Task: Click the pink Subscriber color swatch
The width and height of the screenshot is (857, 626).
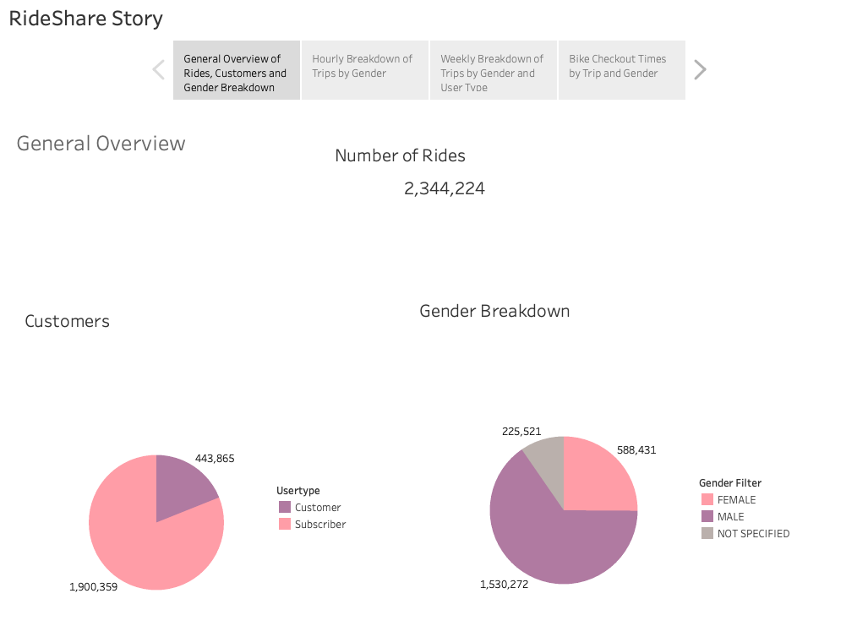Action: tap(284, 524)
